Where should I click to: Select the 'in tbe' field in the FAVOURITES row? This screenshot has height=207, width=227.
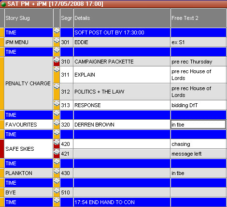point(199,125)
